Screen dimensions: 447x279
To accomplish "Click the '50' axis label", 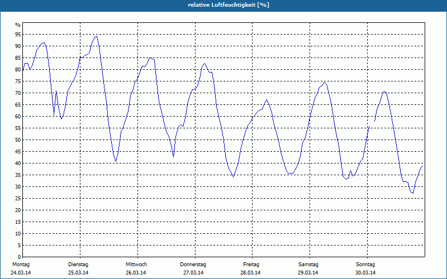I will tap(18, 140).
